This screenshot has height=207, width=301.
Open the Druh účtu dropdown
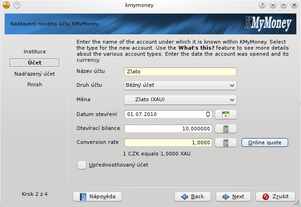click(x=180, y=85)
